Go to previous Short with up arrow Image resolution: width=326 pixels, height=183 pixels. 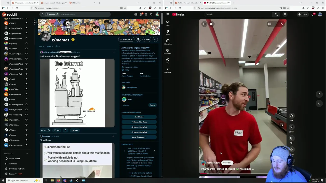pos(319,94)
